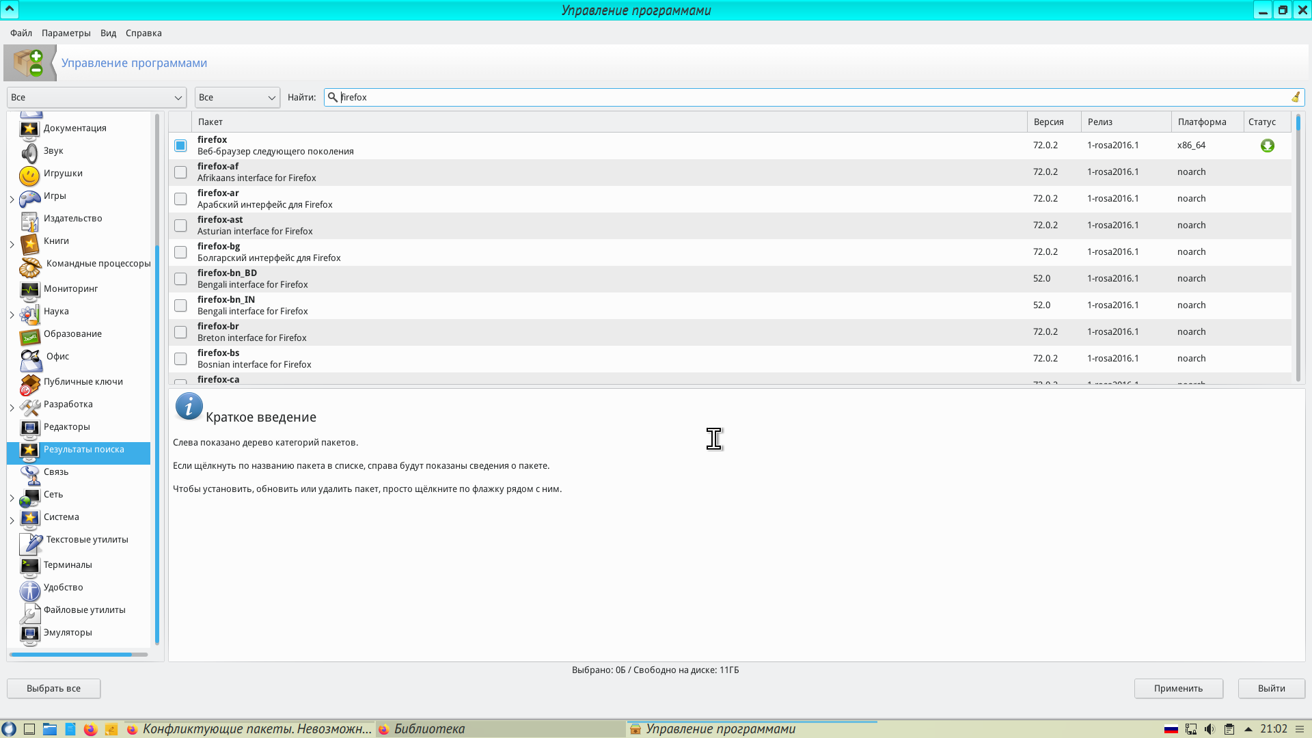Click the Мониторинг category icon
1312x738 pixels.
[29, 291]
